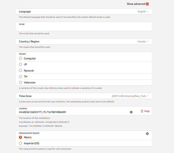Open the Map link for location
The height and width of the screenshot is (153, 174).
pos(147,111)
